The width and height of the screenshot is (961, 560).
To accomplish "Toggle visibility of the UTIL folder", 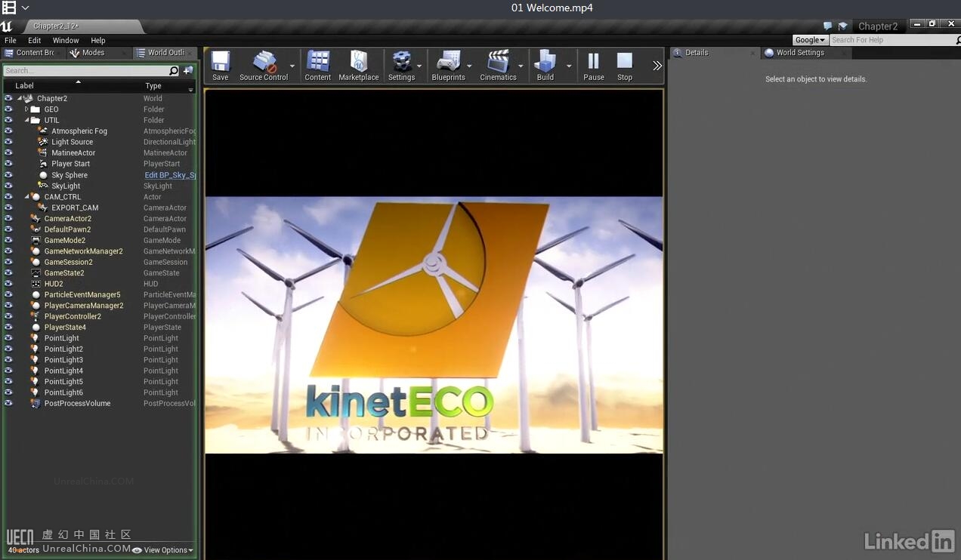I will (8, 120).
